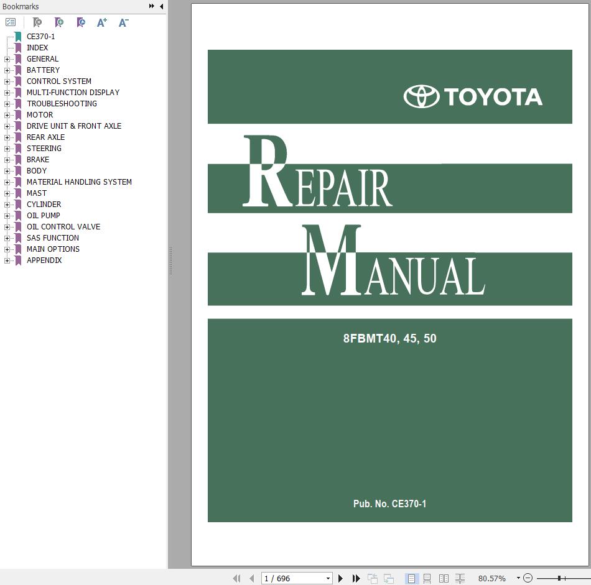Viewport: 591px width, 585px height.
Task: Open the Bookmarks panel options menu
Action: coord(10,22)
